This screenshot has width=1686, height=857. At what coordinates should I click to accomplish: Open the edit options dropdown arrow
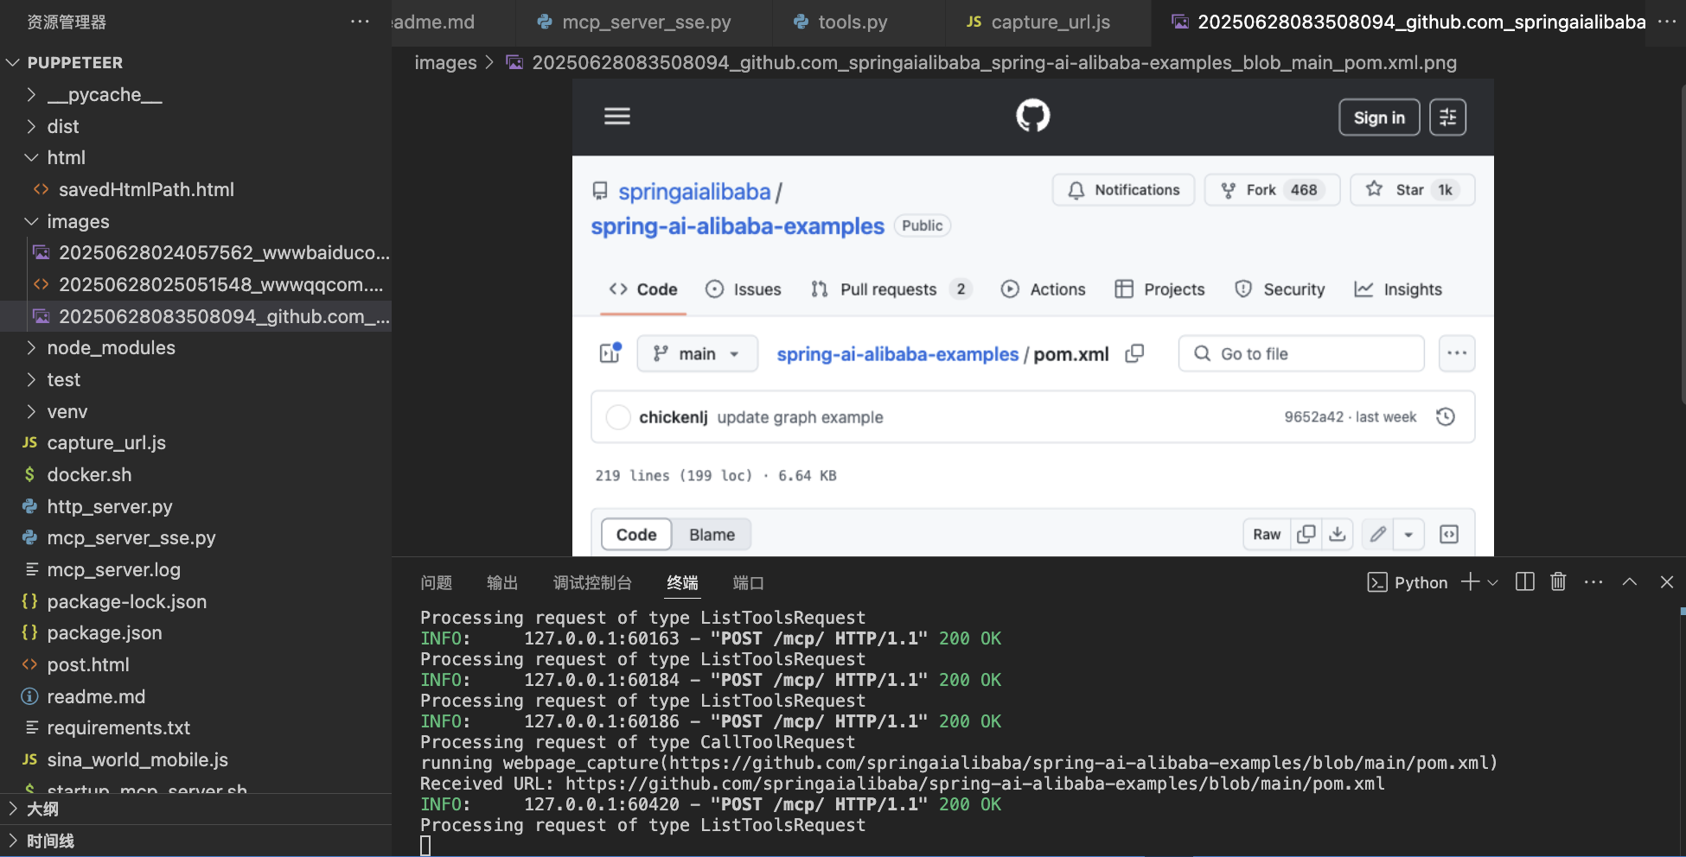(x=1408, y=535)
